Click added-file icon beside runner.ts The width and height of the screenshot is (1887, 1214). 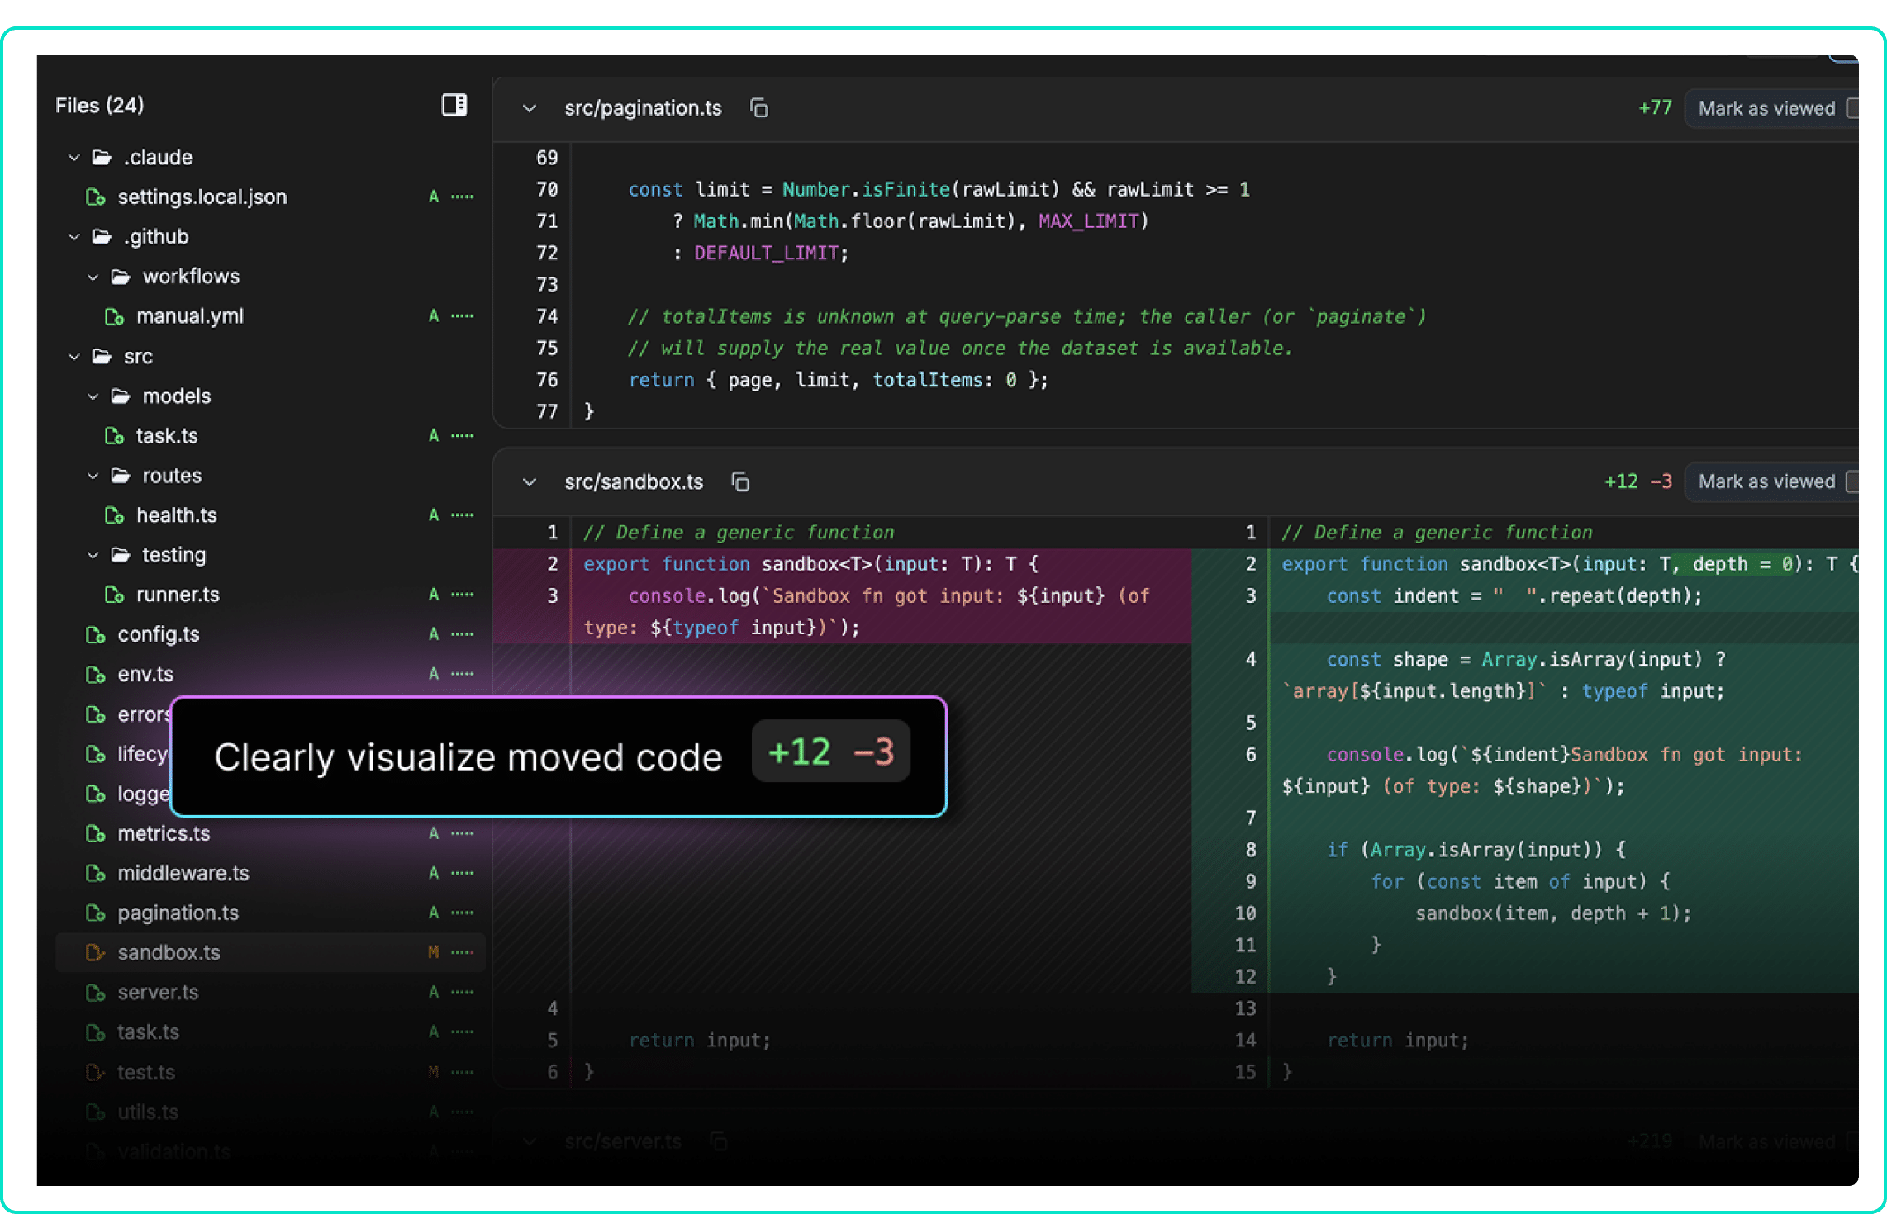coord(114,595)
